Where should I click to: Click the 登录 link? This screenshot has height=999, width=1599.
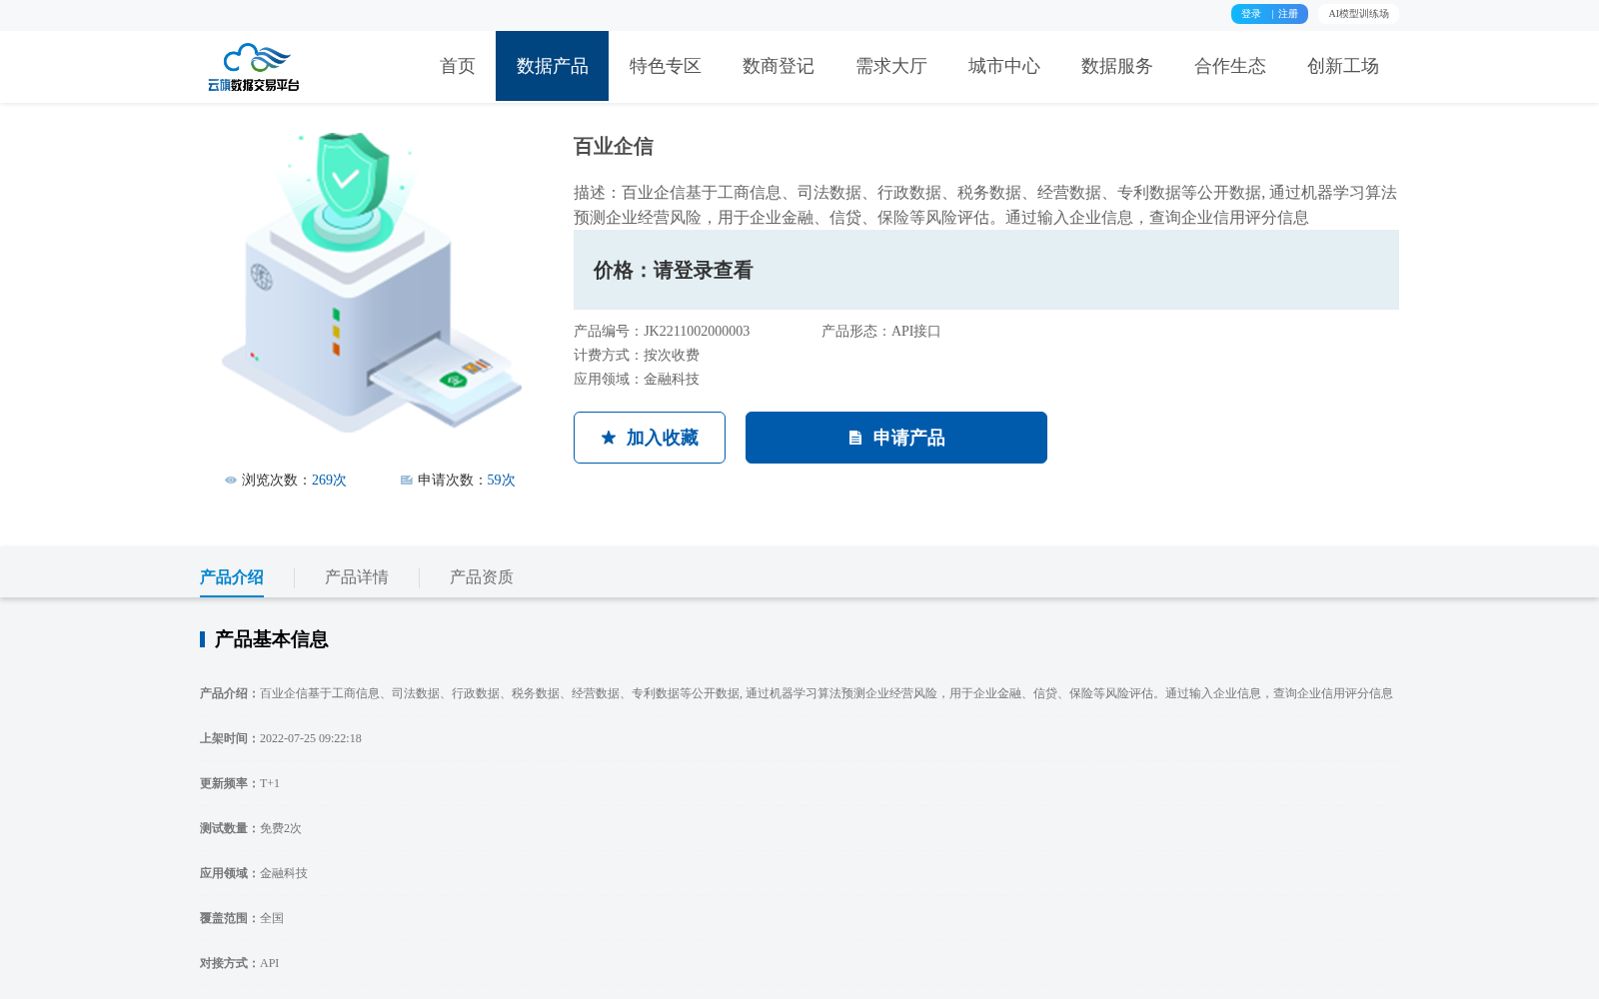pos(1251,14)
